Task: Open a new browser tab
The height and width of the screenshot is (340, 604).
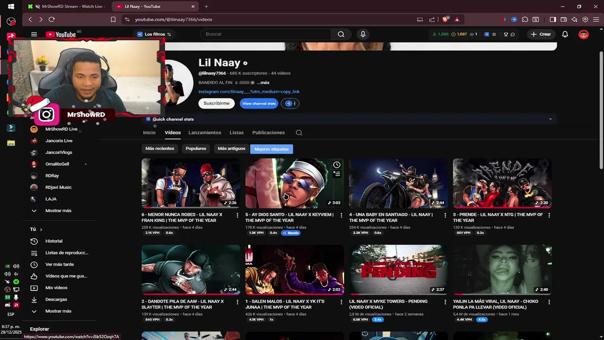Action: (206, 7)
